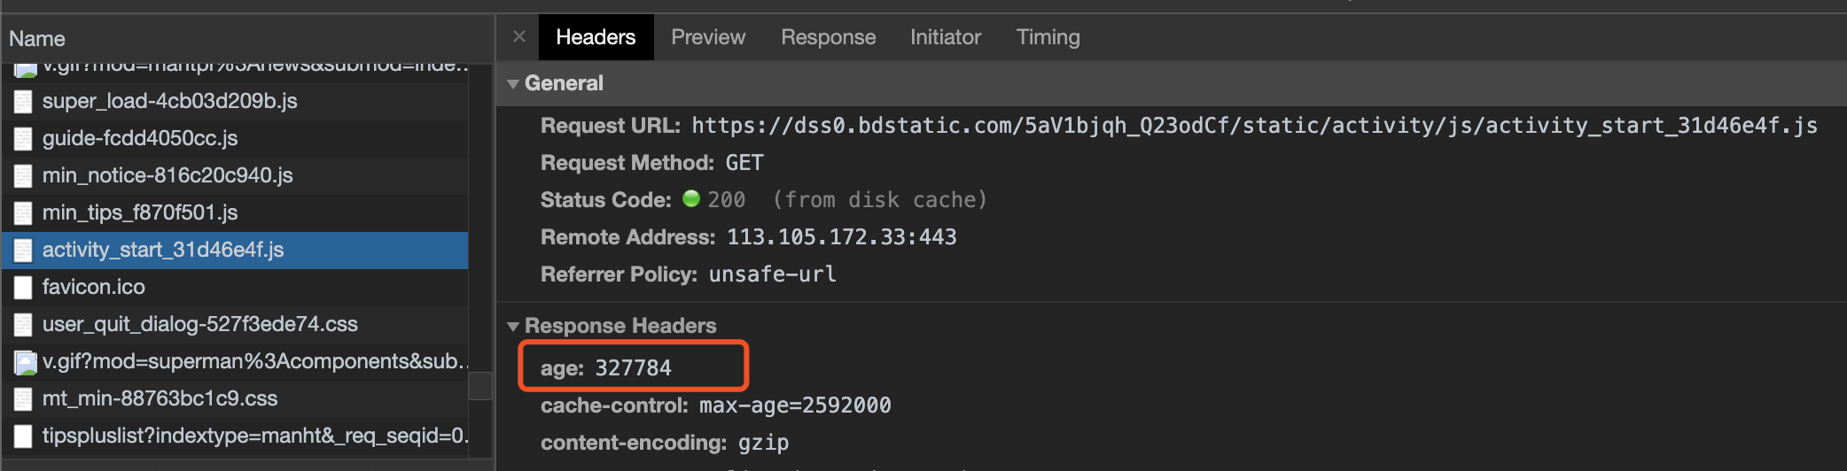Select the tipspluslist request row

(x=255, y=436)
